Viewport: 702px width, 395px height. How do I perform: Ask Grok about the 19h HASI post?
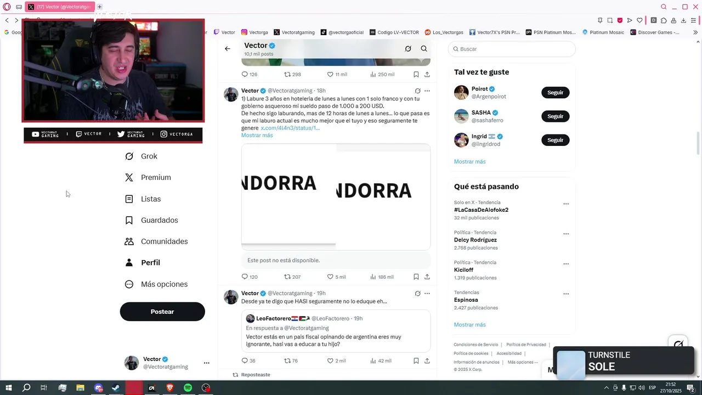click(x=417, y=294)
